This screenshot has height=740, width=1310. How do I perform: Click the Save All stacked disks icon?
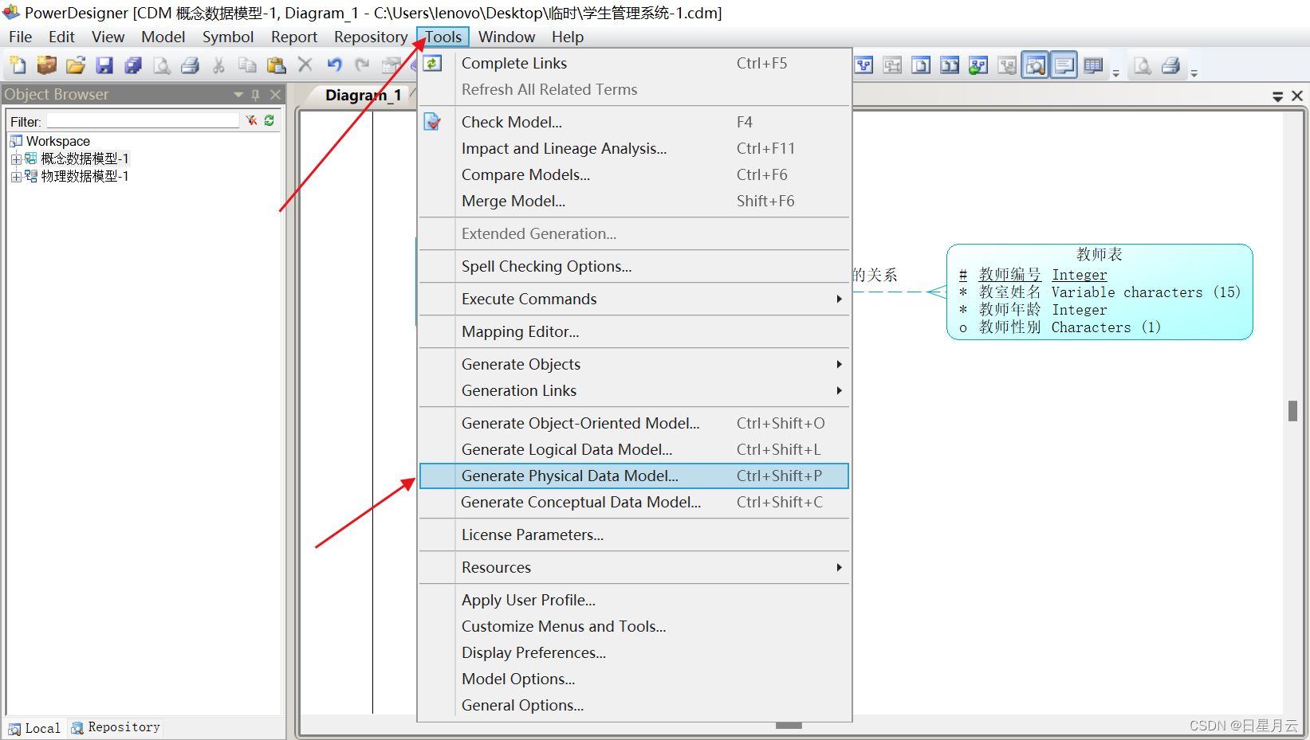coord(133,65)
